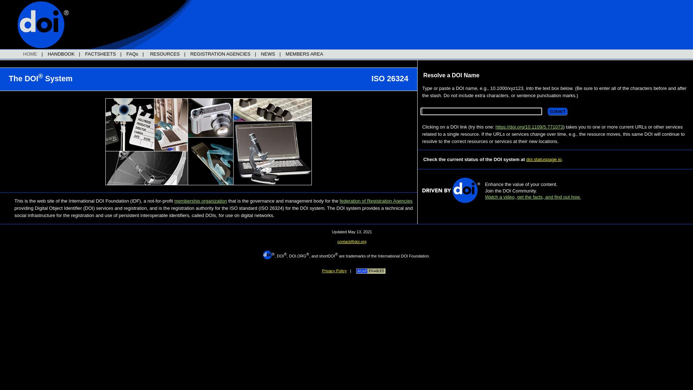Follow the example doi.org/10.1109/5.771073 link
The width and height of the screenshot is (693, 390).
(529, 127)
